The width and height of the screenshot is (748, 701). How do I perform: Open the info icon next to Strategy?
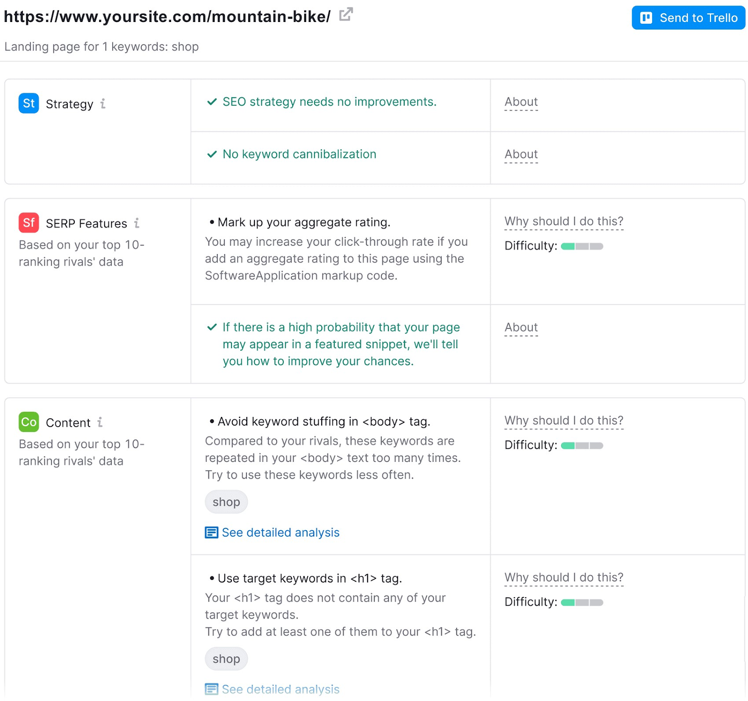(103, 104)
